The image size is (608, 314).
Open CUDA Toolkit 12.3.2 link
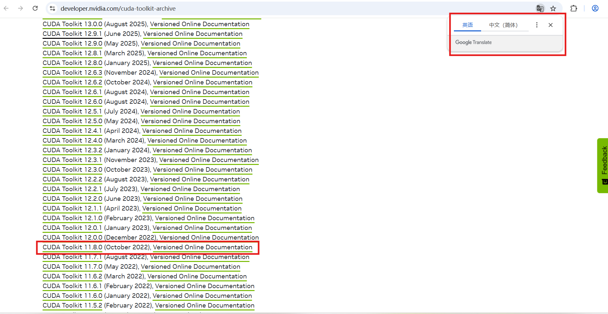(x=73, y=150)
